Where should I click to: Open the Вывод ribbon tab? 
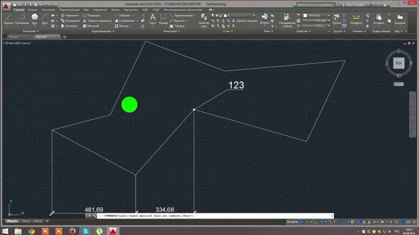pyautogui.click(x=115, y=10)
